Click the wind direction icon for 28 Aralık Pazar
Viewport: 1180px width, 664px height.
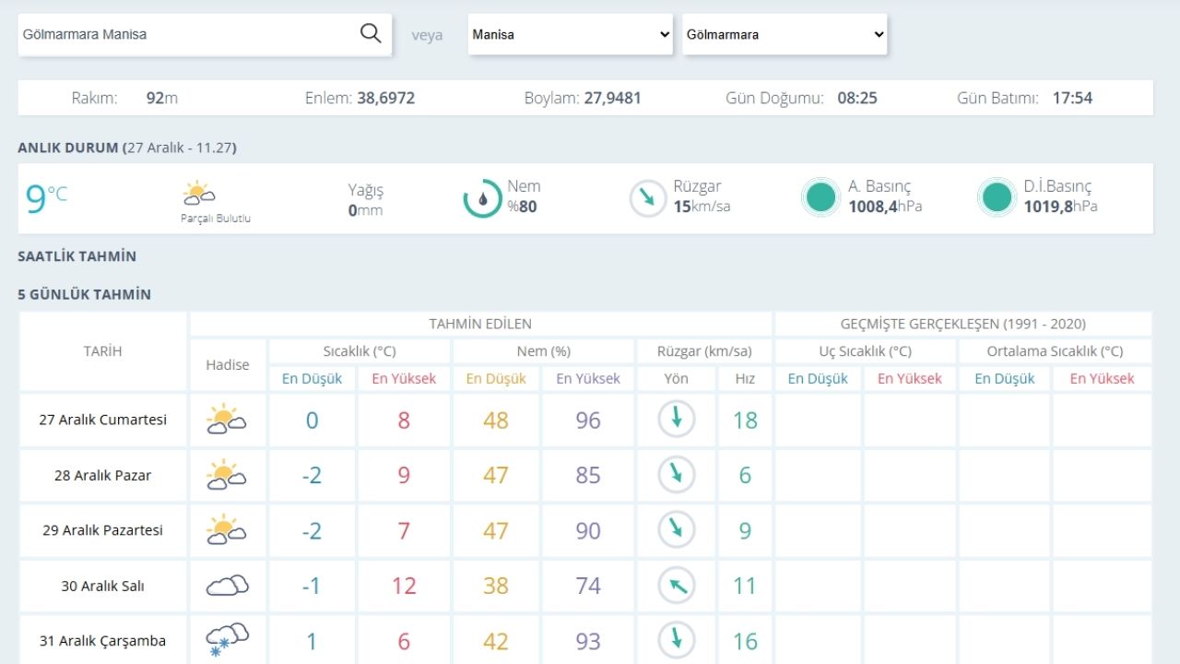click(x=676, y=475)
